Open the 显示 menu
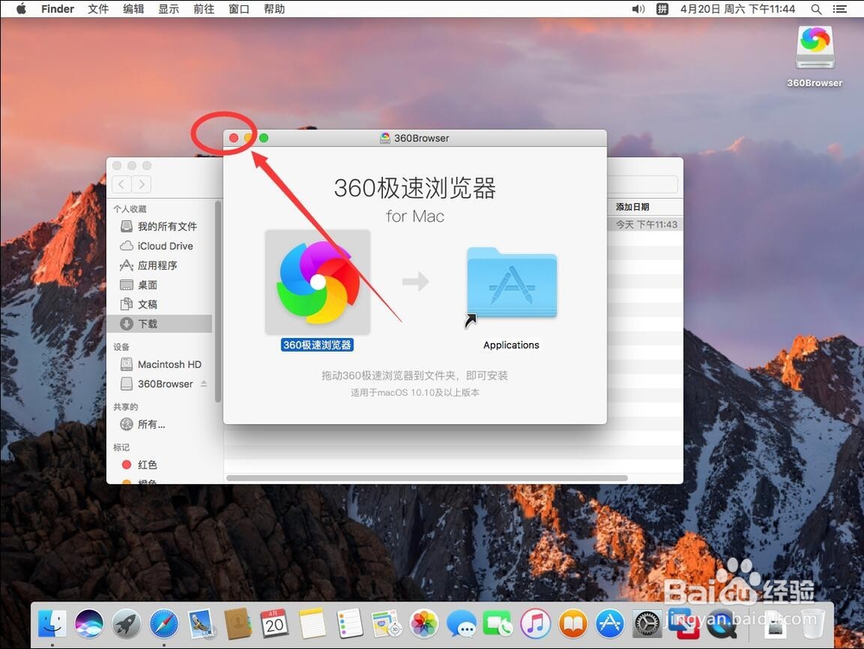Viewport: 864px width, 649px height. pos(168,9)
